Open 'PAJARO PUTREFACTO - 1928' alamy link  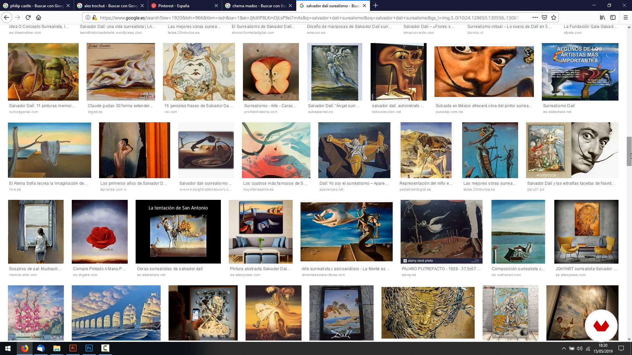[441, 269]
